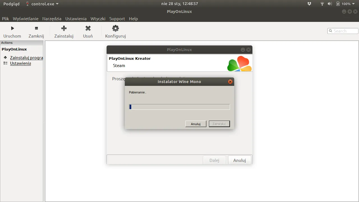This screenshot has width=359, height=202.
Task: Open the Wtyczki menu
Action: [98, 19]
